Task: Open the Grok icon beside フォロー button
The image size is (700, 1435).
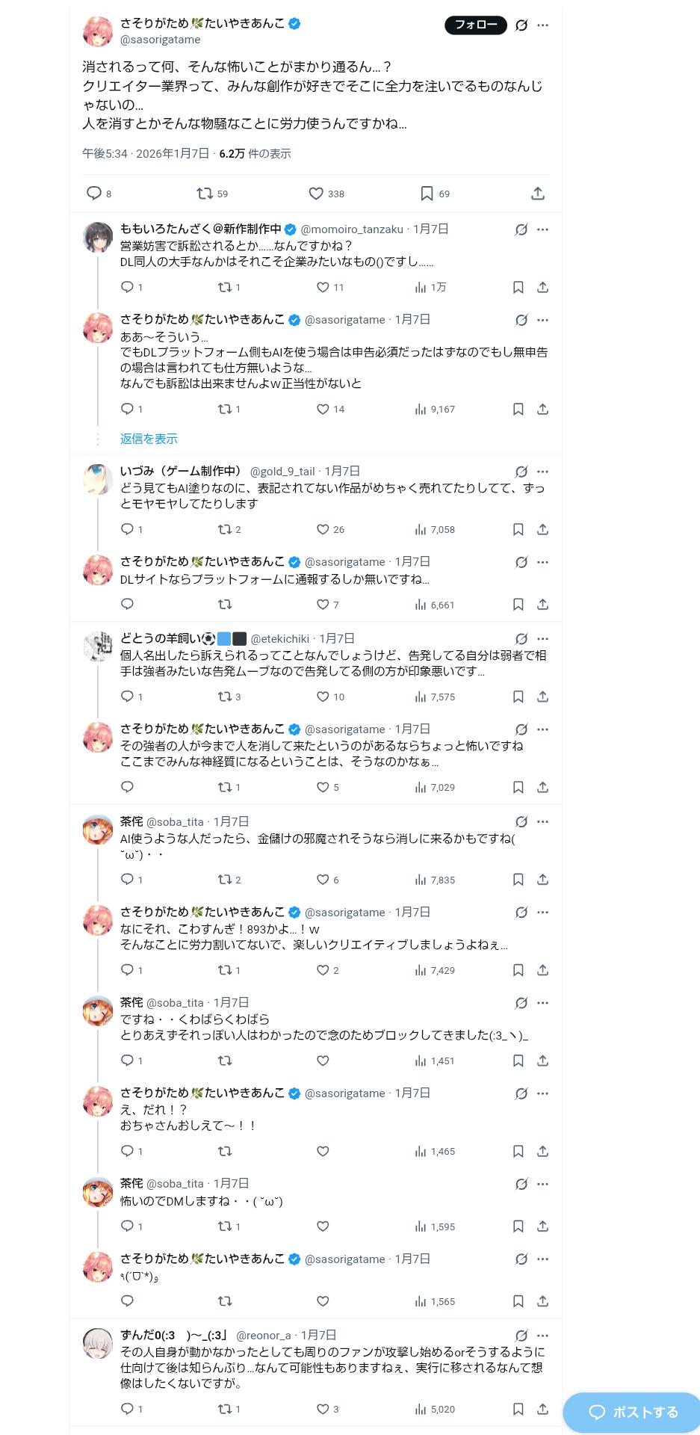Action: 521,25
